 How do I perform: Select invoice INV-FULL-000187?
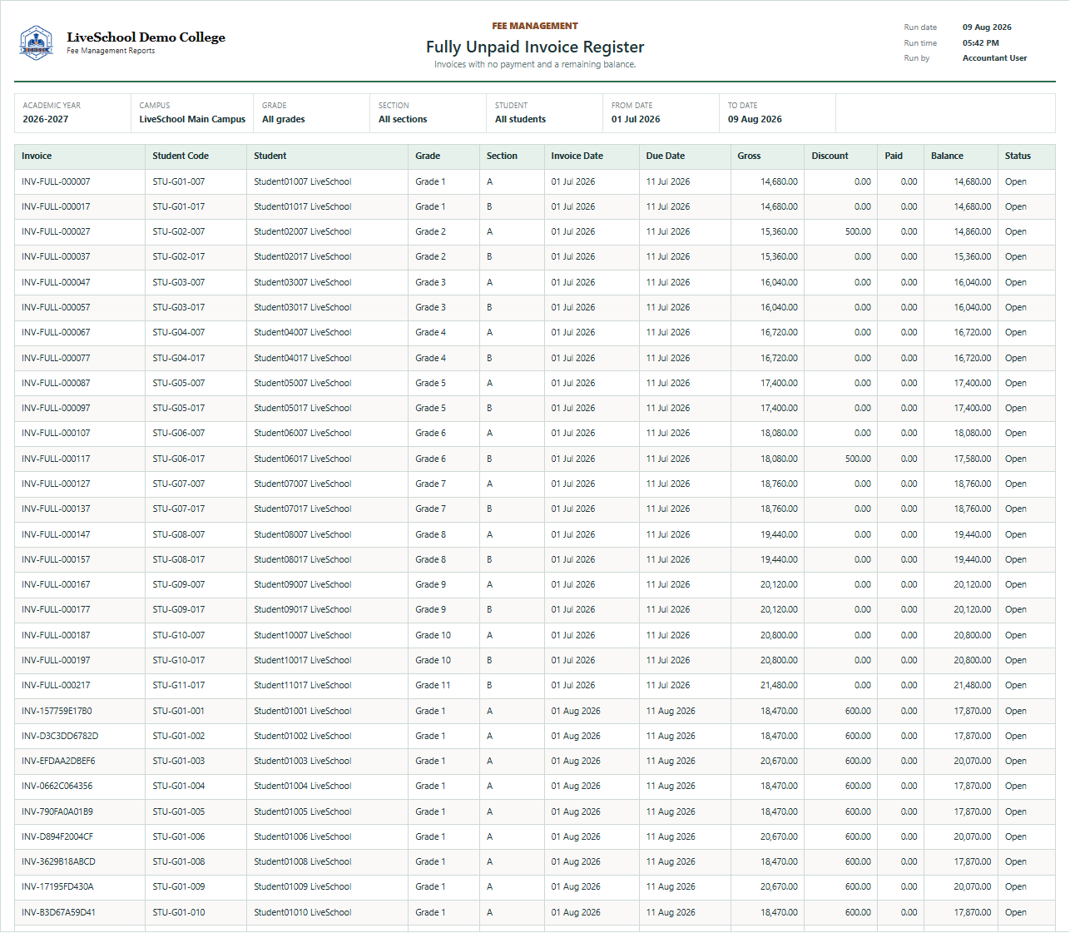point(56,635)
